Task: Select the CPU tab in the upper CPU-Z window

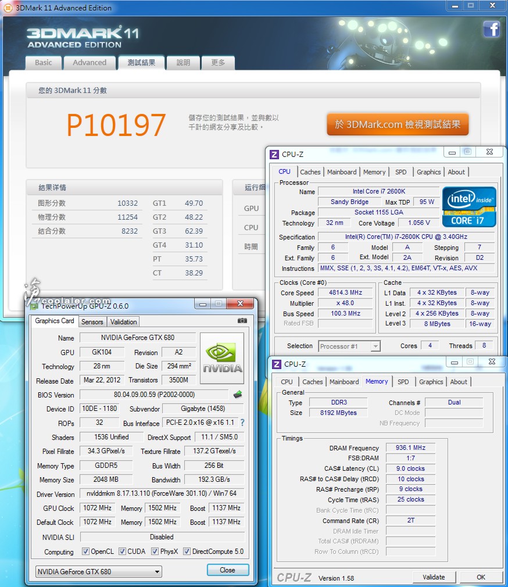Action: coord(284,171)
